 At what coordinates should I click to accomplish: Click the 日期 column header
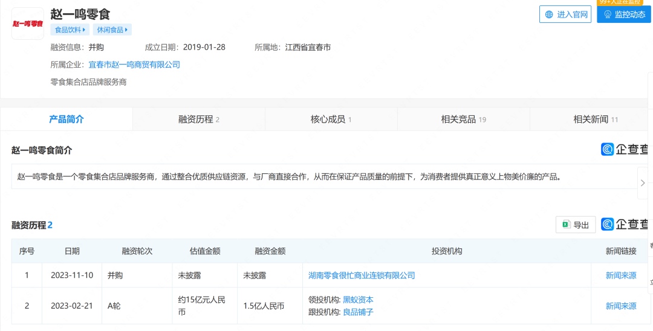point(72,251)
